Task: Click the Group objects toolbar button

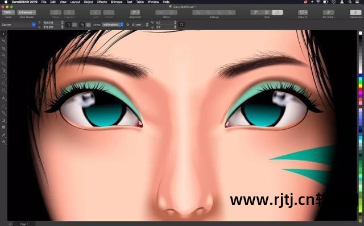Action: [56, 13]
